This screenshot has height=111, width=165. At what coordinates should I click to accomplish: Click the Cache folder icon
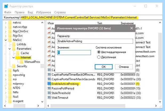point(18,53)
